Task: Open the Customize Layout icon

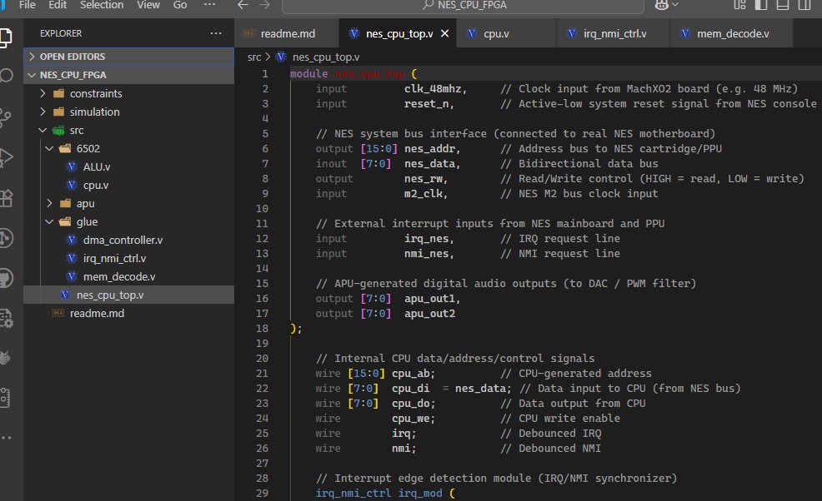Action: [x=739, y=5]
